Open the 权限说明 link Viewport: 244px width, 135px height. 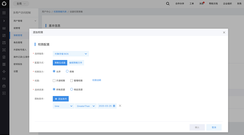click(x=97, y=80)
